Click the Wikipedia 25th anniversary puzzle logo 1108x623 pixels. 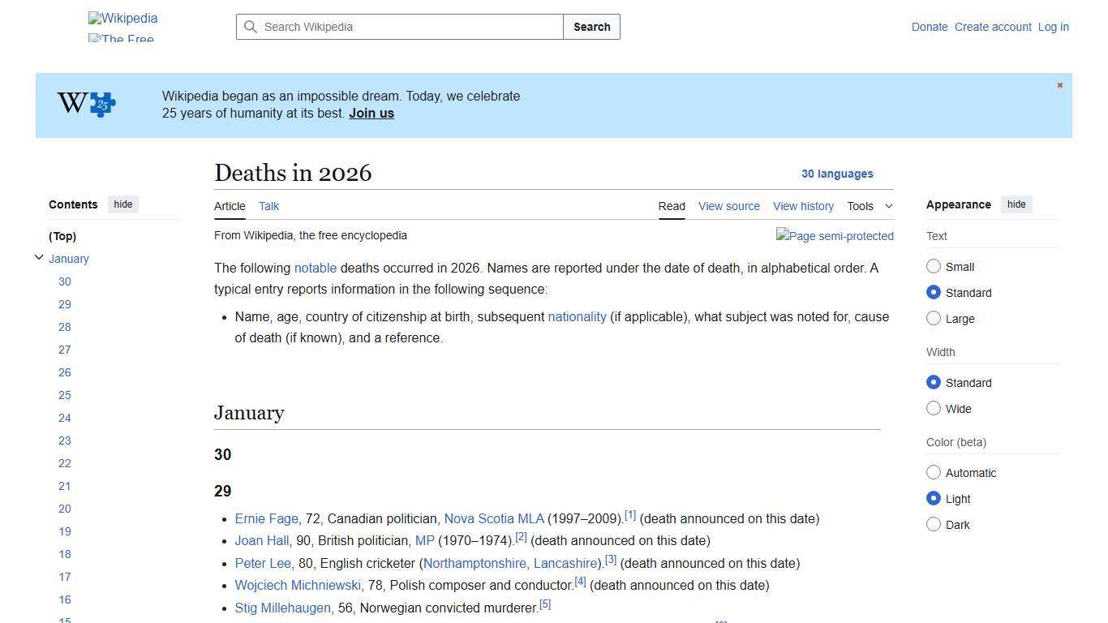click(x=85, y=104)
